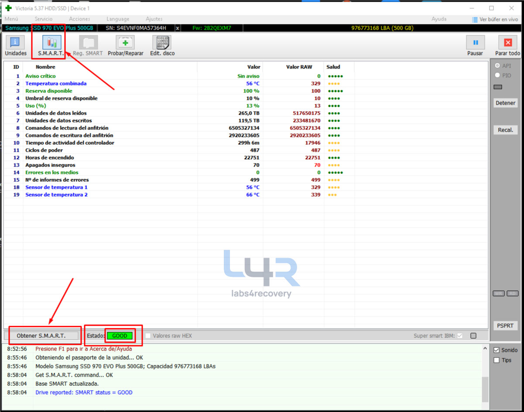Click the Valor column header

(x=253, y=67)
